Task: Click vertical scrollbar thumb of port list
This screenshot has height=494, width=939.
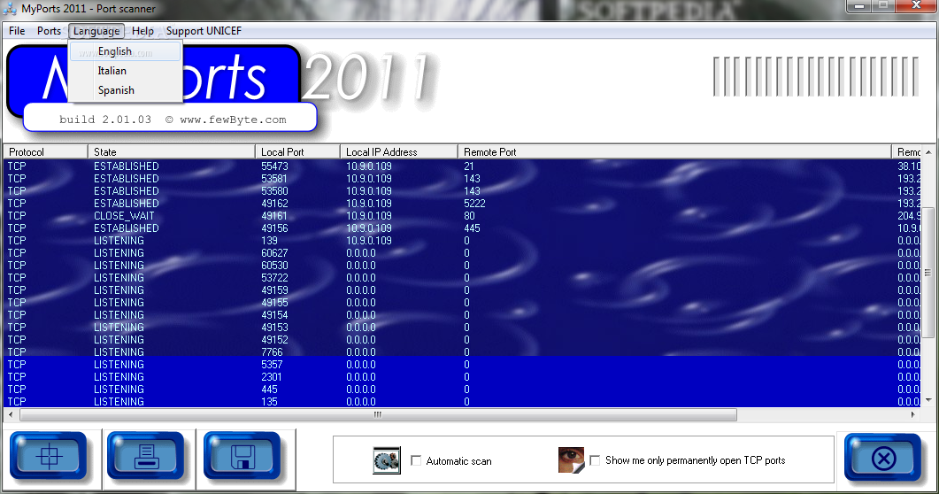Action: click(928, 273)
